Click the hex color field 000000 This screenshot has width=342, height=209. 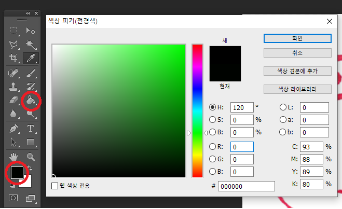pyautogui.click(x=247, y=186)
